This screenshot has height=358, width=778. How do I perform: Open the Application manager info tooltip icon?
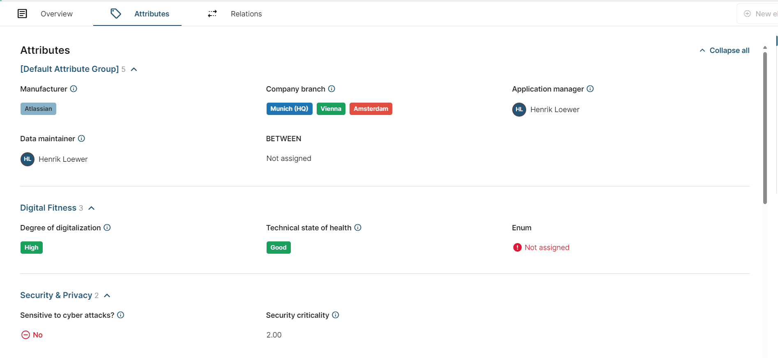[x=590, y=89]
